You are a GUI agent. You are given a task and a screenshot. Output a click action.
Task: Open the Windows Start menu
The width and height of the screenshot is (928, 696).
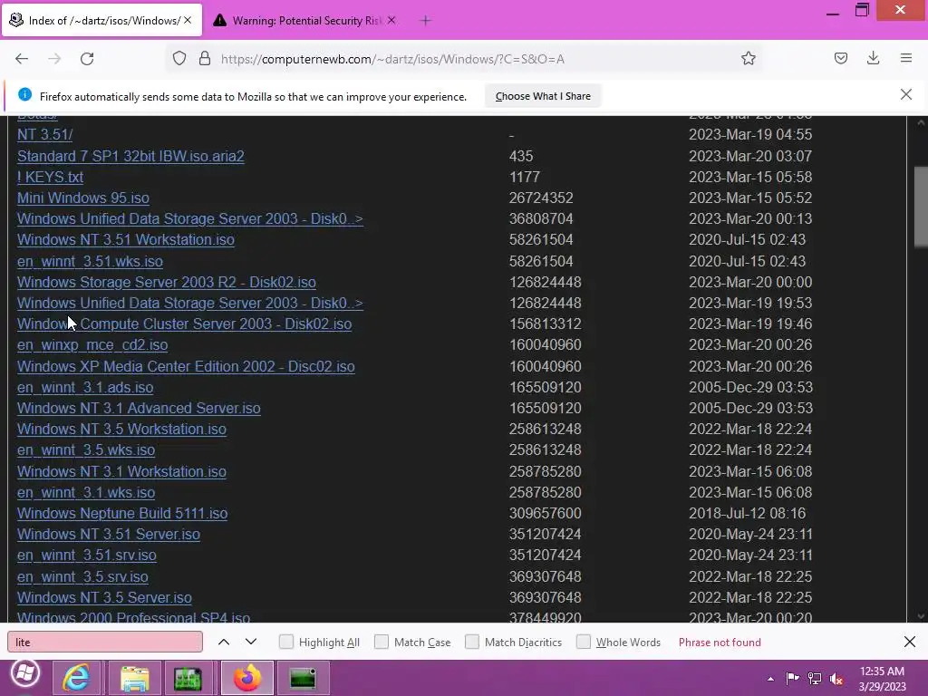pos(24,673)
